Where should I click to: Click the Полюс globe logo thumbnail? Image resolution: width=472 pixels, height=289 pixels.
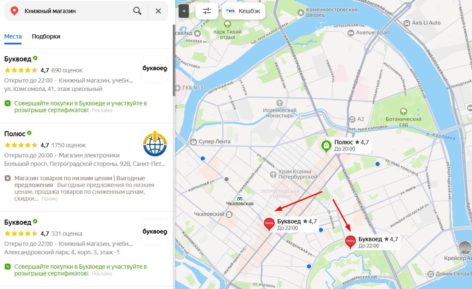pyautogui.click(x=155, y=143)
